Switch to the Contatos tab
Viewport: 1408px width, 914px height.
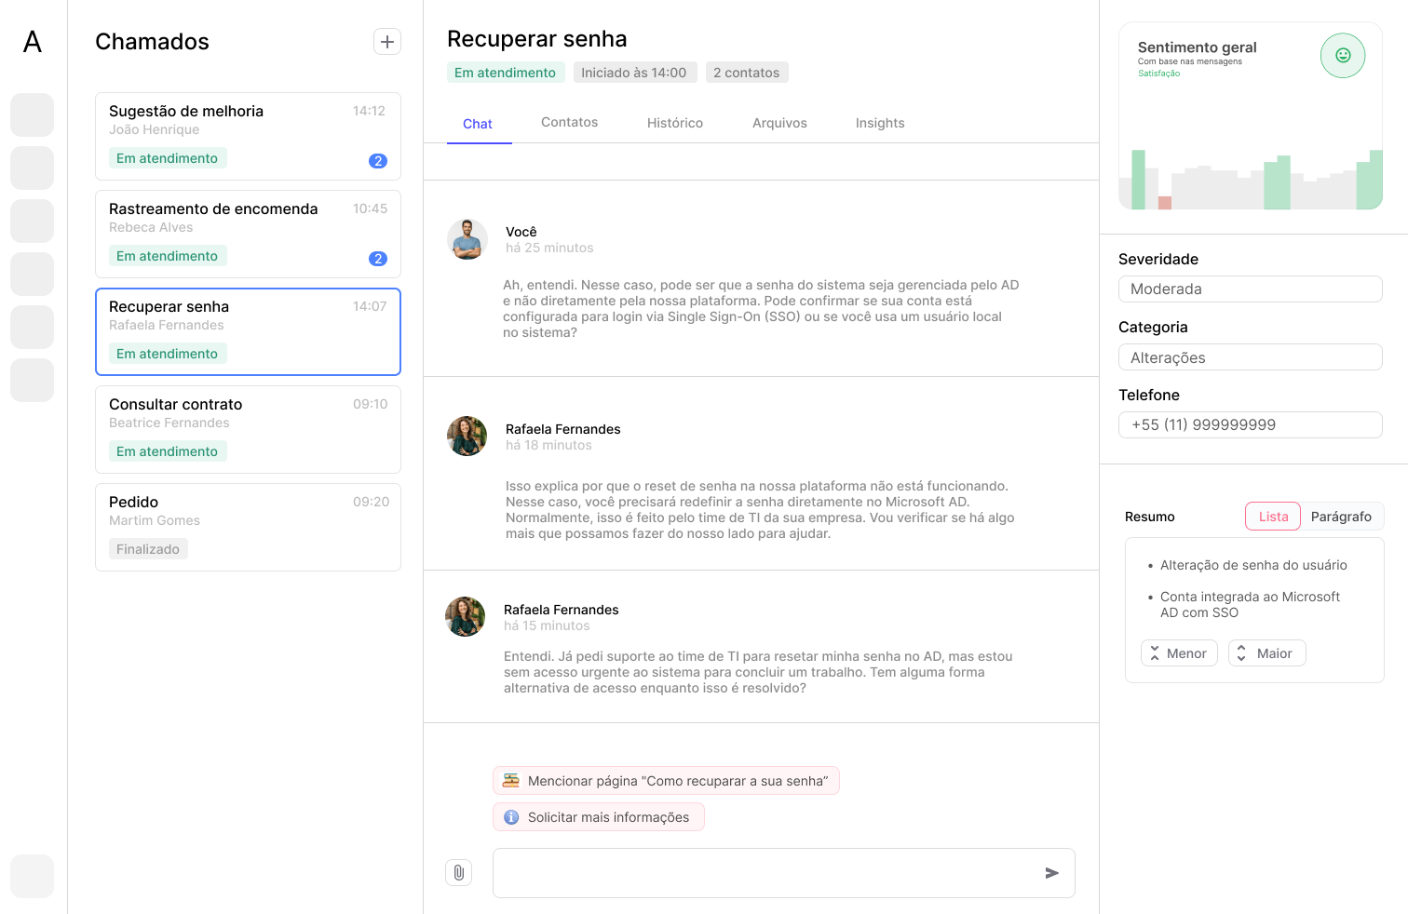pos(569,122)
